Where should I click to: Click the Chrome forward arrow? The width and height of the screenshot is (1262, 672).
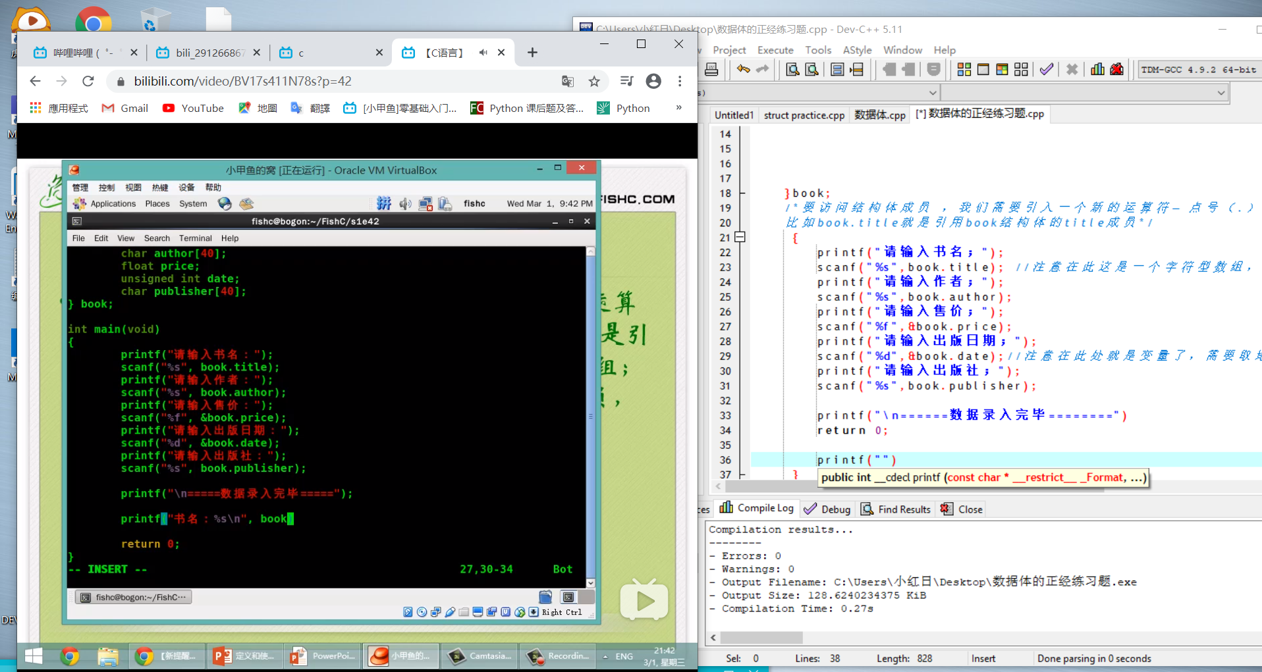click(x=61, y=81)
